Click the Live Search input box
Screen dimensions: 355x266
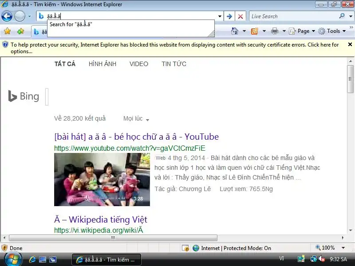pyautogui.click(x=293, y=16)
